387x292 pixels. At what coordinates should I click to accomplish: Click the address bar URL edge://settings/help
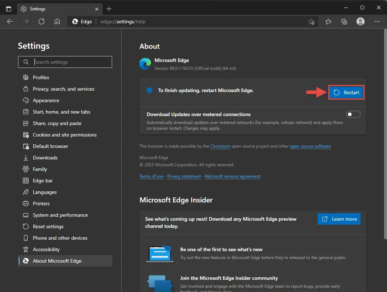pos(123,21)
